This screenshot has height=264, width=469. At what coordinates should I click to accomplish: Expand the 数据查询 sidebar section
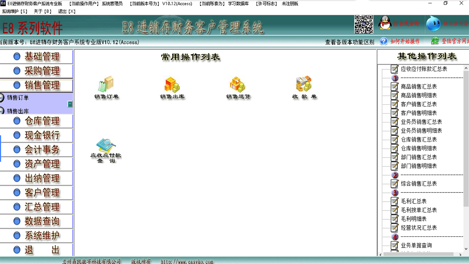tap(36, 221)
